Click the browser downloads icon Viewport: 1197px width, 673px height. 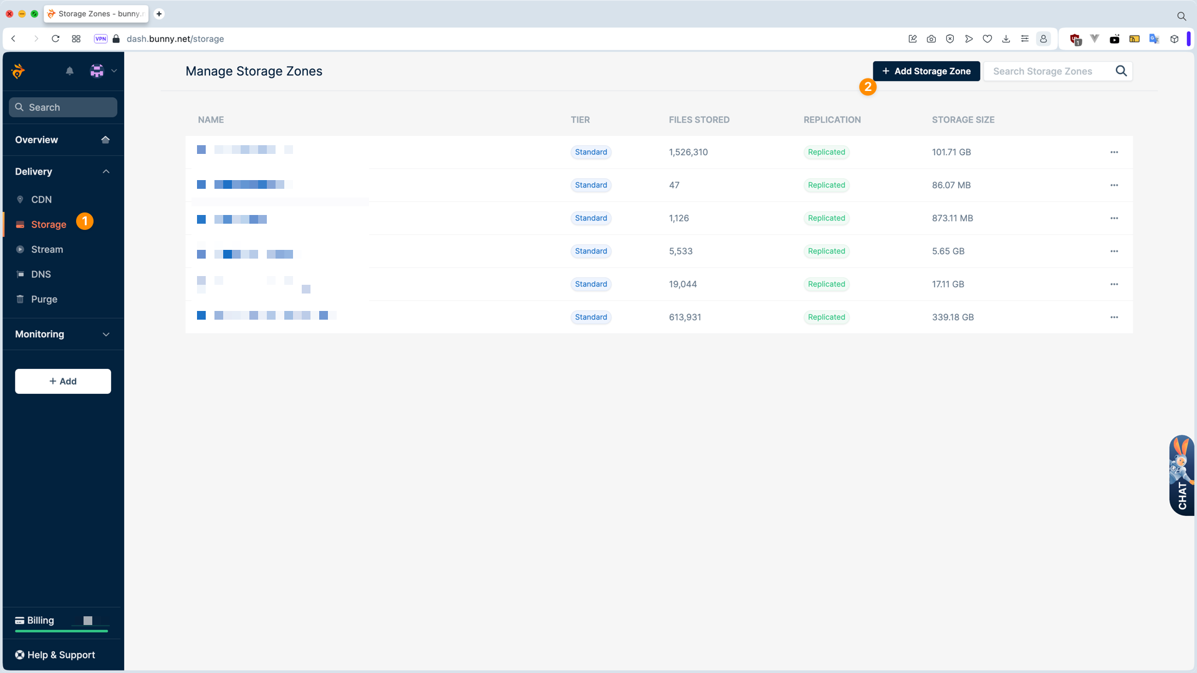[1006, 39]
